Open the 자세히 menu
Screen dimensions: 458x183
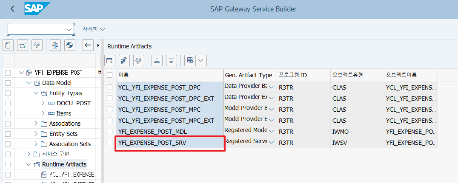point(94,29)
